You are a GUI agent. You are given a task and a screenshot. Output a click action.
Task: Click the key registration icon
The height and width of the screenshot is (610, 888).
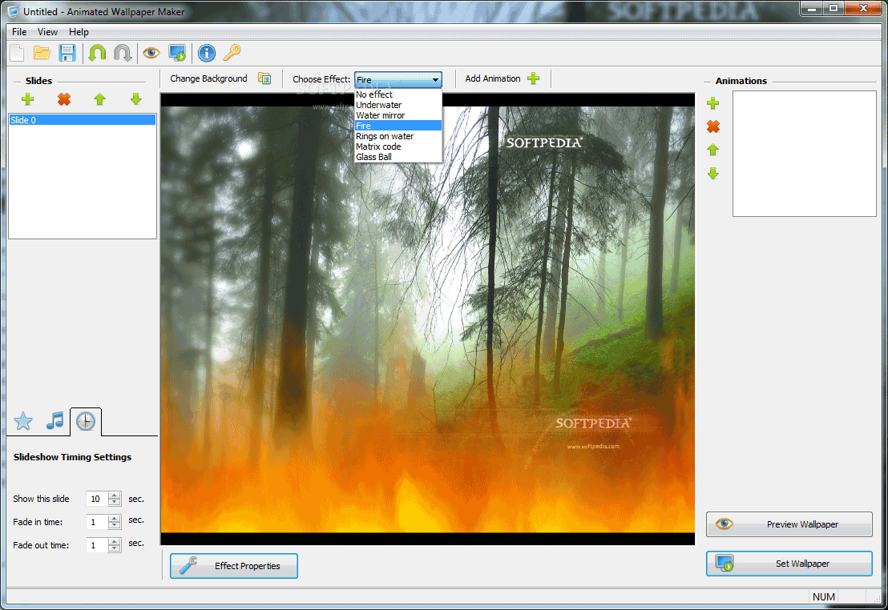(x=232, y=54)
